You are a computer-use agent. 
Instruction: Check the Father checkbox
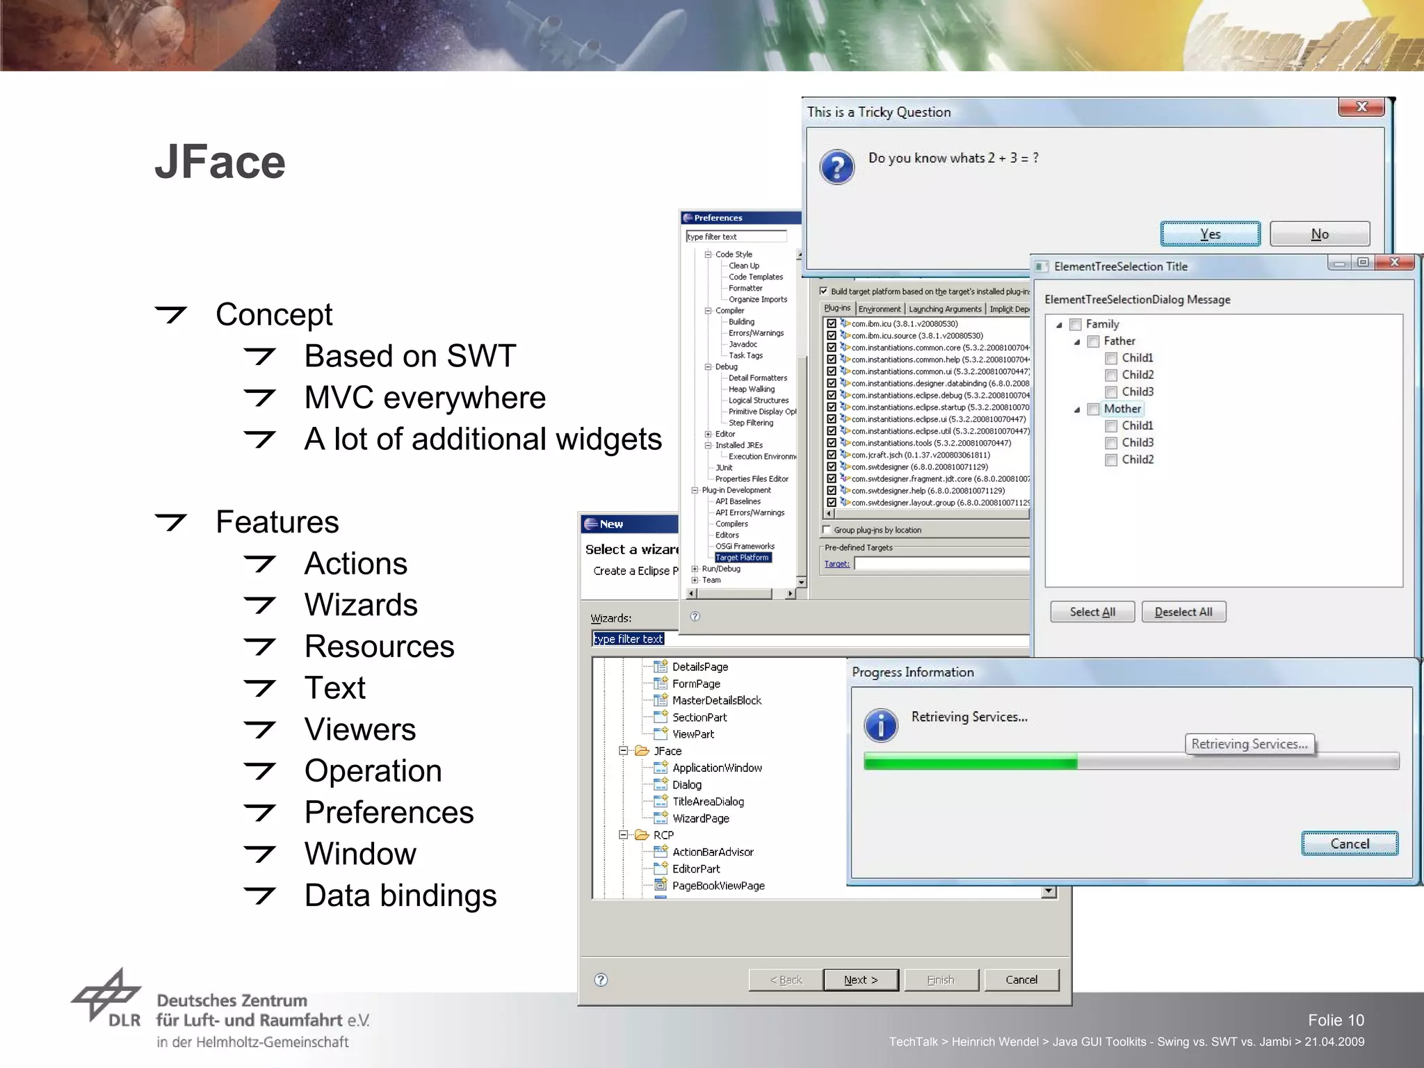click(x=1094, y=341)
